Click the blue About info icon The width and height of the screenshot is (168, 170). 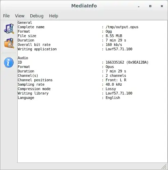pos(9,63)
